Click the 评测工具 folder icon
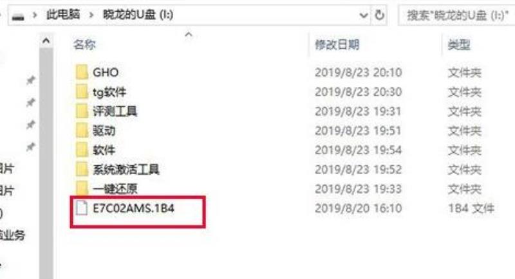Image resolution: width=515 pixels, height=279 pixels. [x=82, y=111]
